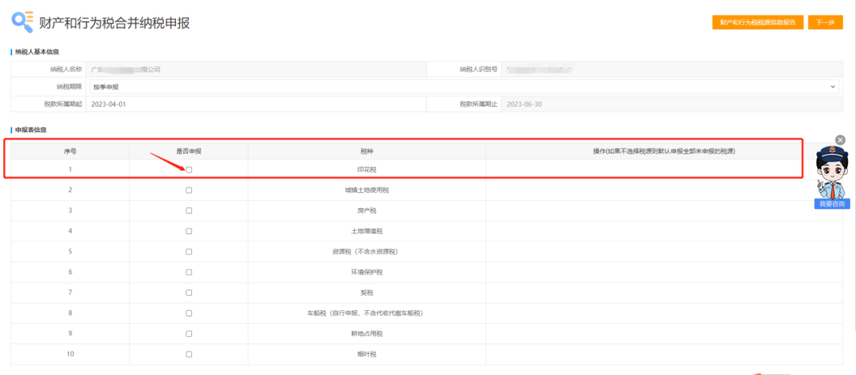This screenshot has height=375, width=856.
Task: Tick the 契税 checkbox
Action: [x=189, y=293]
